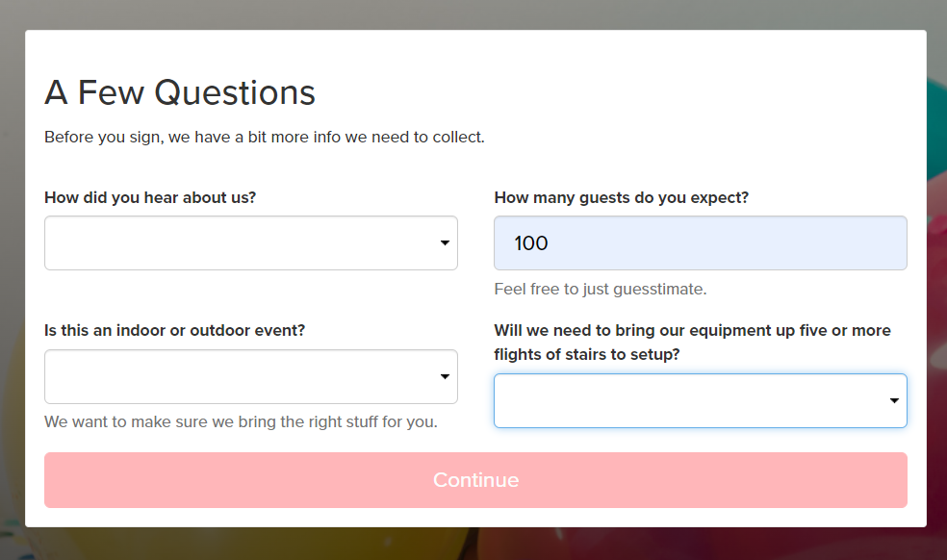Expand the flights of stairs dropdown
The height and width of the screenshot is (560, 947).
[701, 400]
